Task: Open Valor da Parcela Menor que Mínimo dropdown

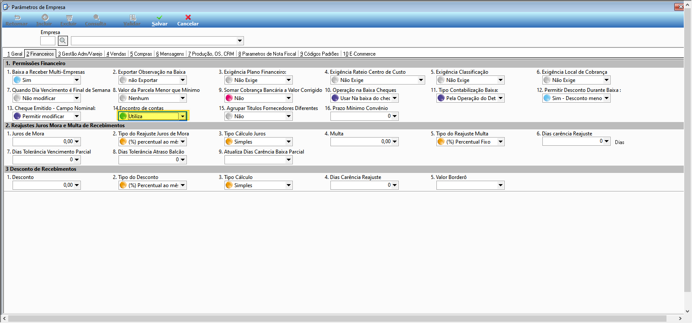Action: (x=183, y=98)
